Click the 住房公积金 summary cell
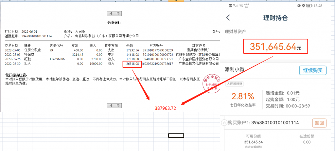 32,50
